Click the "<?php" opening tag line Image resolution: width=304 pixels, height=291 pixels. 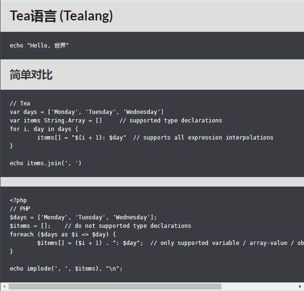coord(18,200)
